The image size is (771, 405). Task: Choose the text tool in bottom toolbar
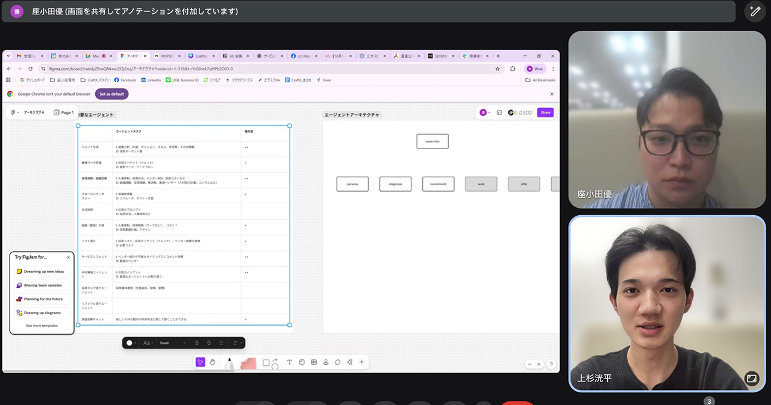(x=289, y=362)
